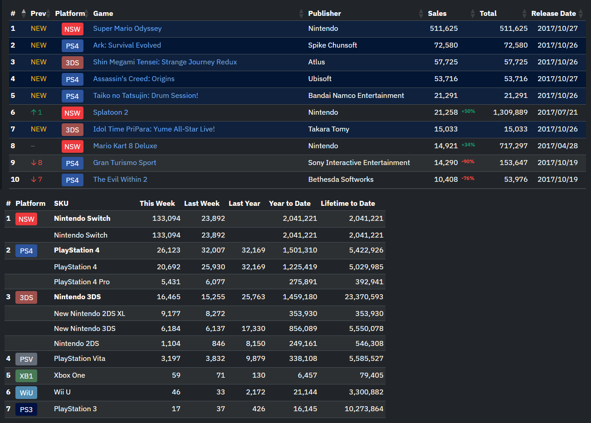This screenshot has width=591, height=423.
Task: Click PS4 badge beside Ark: Survival Evolved
Action: 73,46
